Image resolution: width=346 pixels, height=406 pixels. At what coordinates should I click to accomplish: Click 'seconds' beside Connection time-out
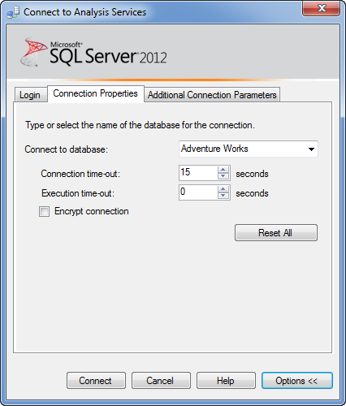pyautogui.click(x=252, y=174)
